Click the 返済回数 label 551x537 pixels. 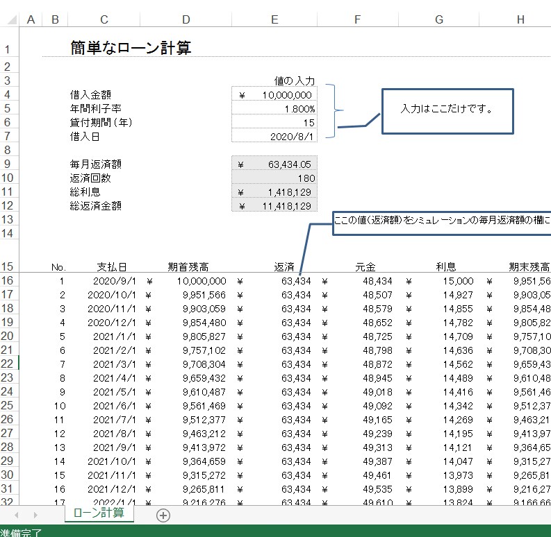pyautogui.click(x=90, y=178)
